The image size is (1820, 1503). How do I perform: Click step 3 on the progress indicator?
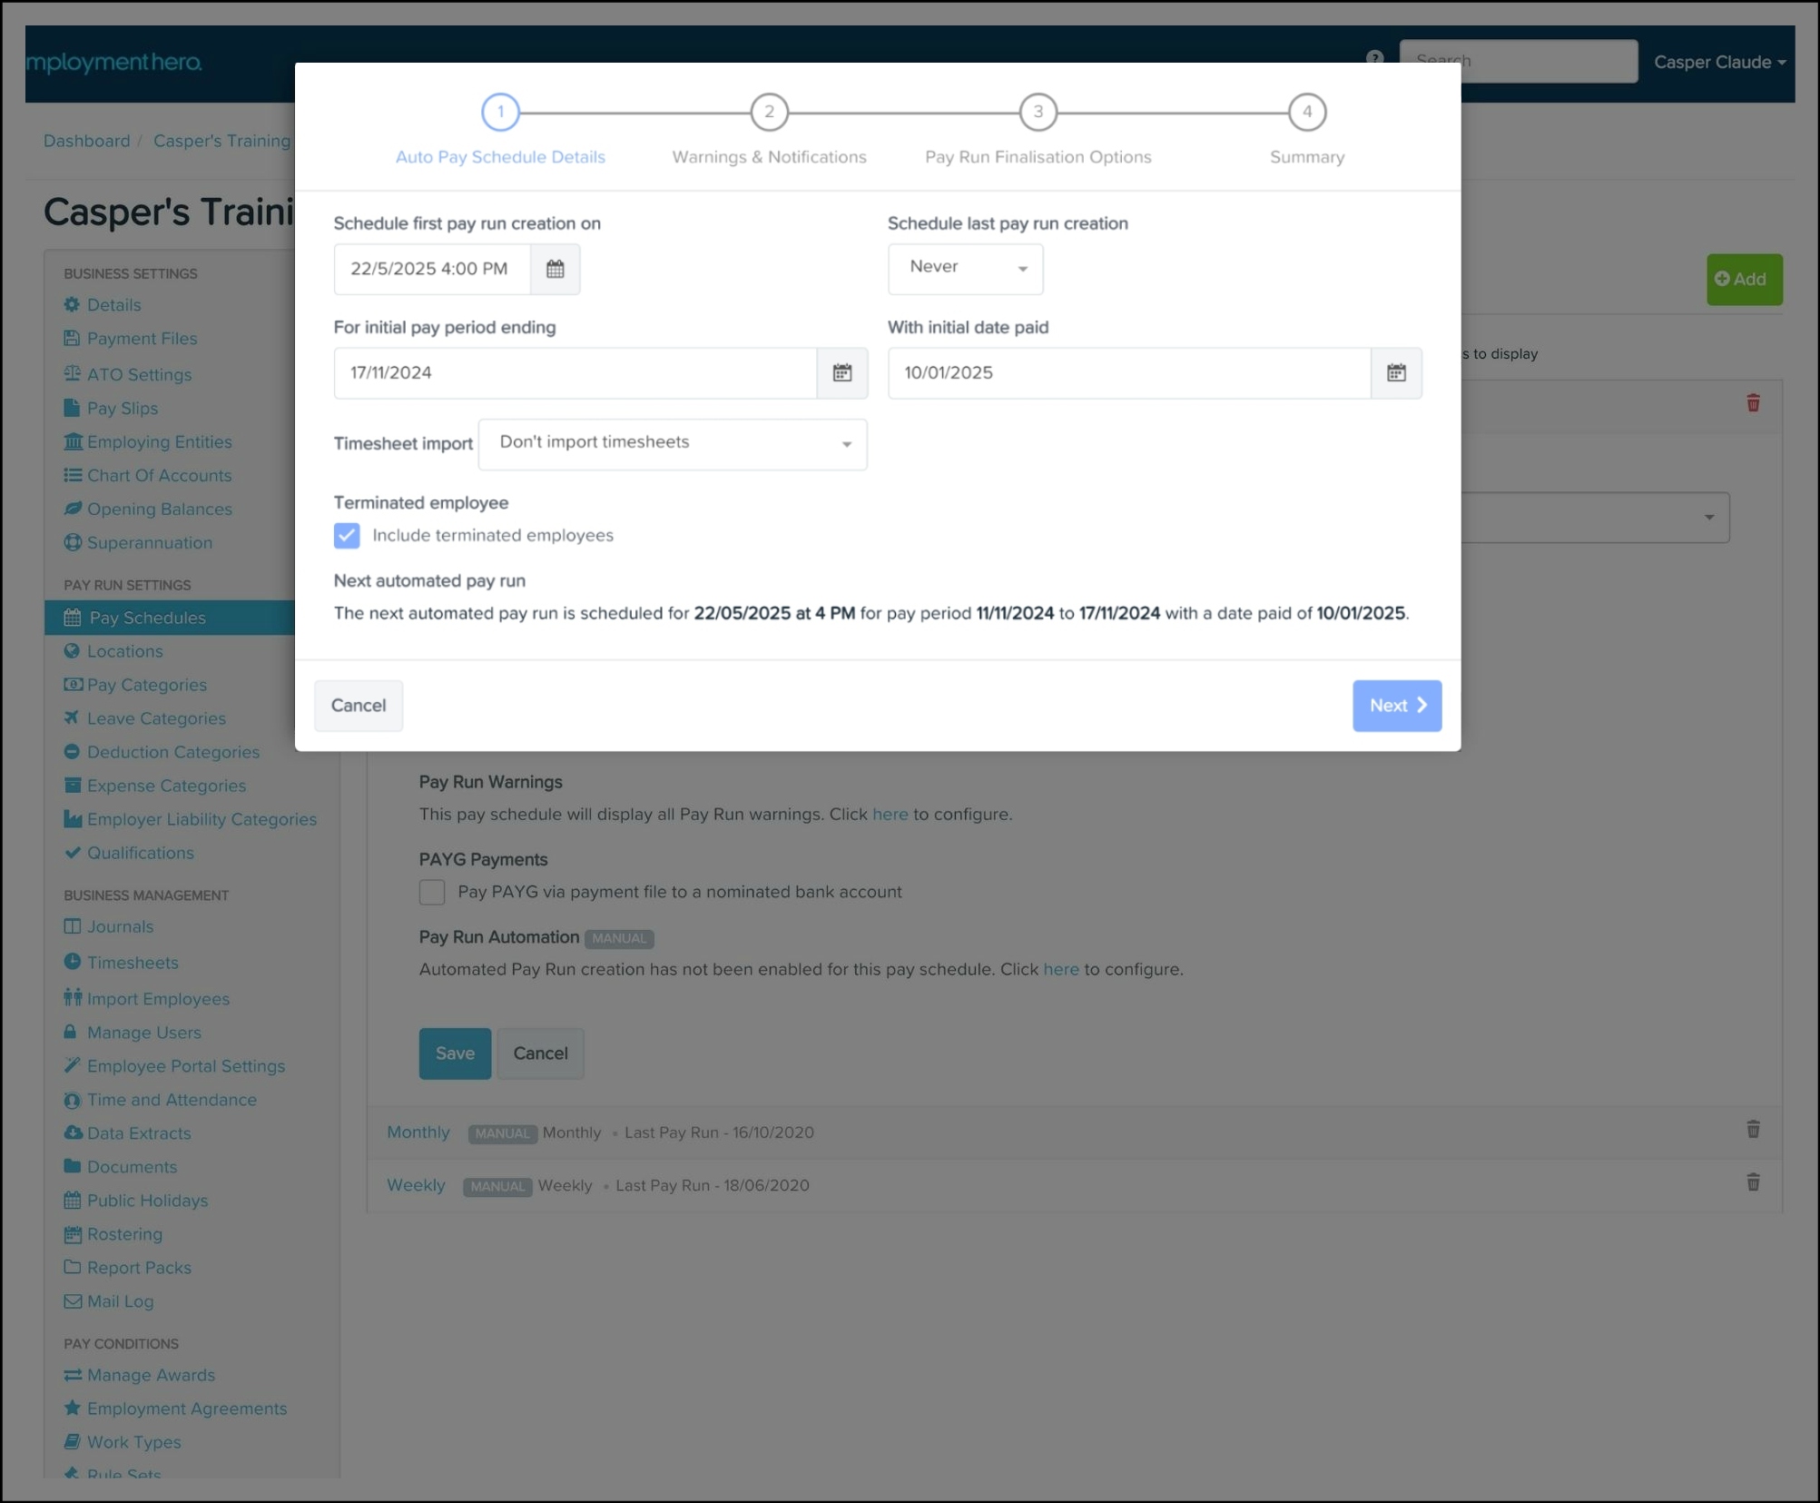1038,112
